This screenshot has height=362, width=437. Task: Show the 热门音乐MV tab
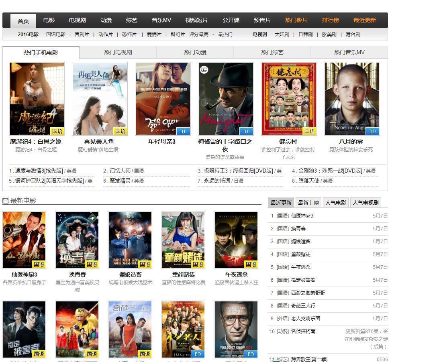(x=349, y=52)
